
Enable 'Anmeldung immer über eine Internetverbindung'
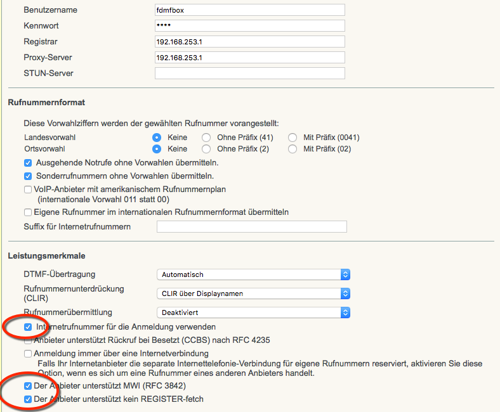tap(28, 354)
